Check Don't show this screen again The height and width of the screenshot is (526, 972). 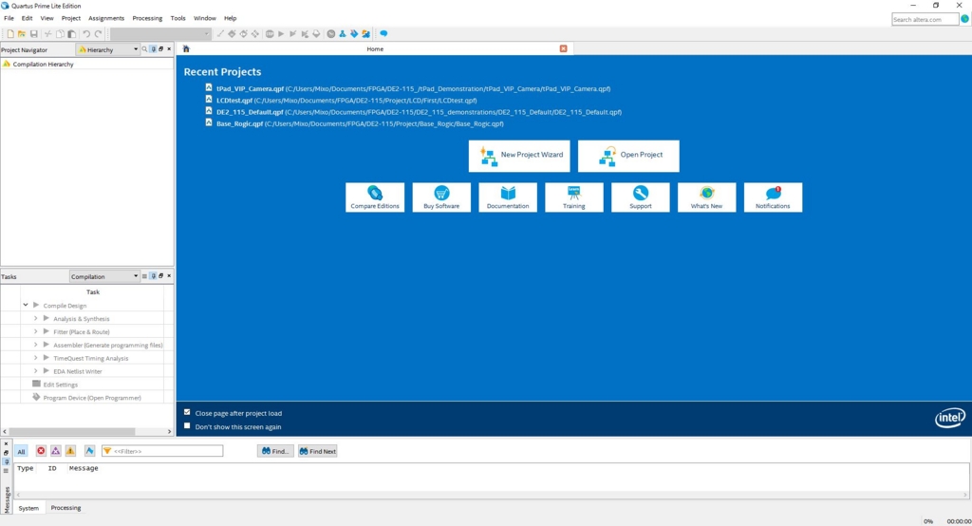pos(187,426)
